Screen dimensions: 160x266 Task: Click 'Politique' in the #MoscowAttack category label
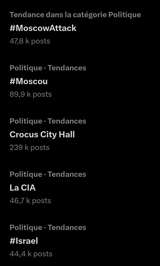point(124,15)
